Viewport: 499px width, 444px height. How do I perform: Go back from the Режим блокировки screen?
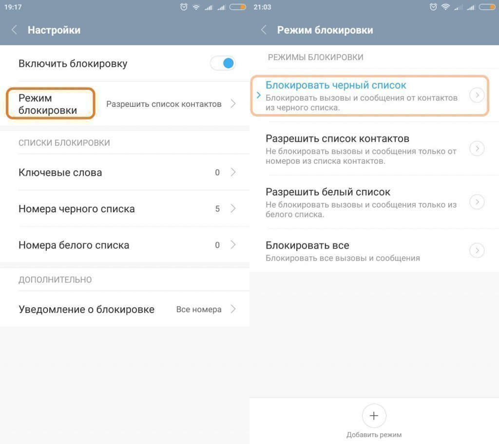(264, 30)
